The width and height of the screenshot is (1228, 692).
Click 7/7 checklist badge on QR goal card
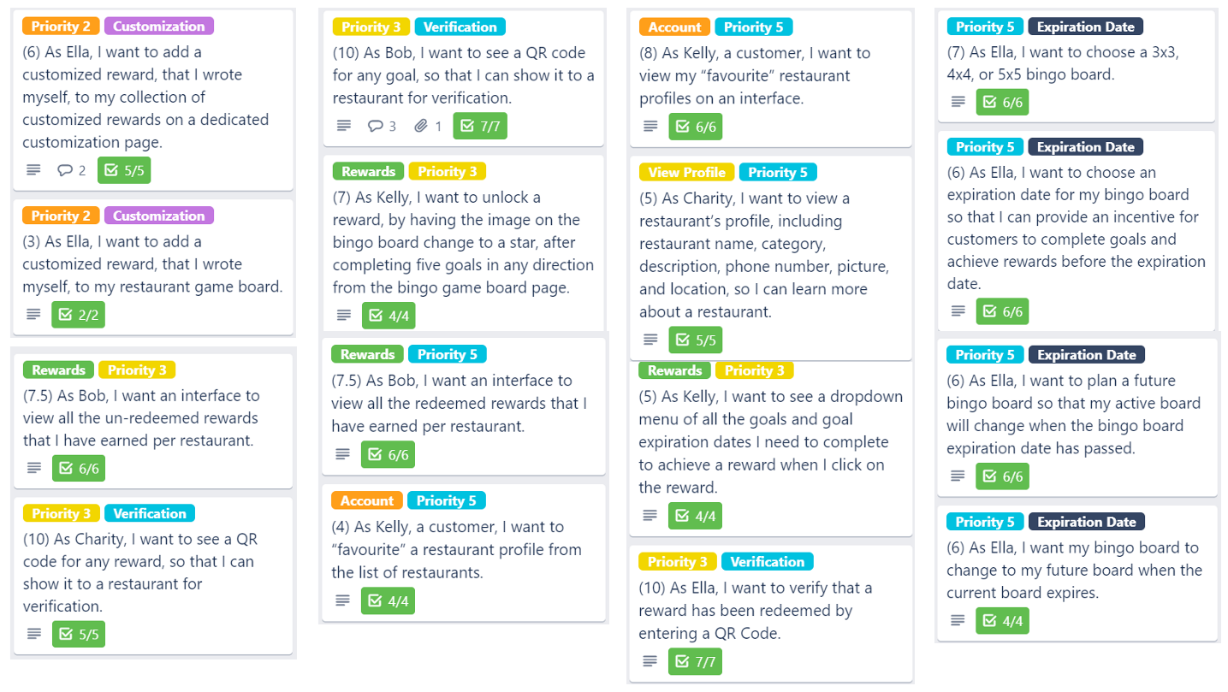tap(480, 126)
